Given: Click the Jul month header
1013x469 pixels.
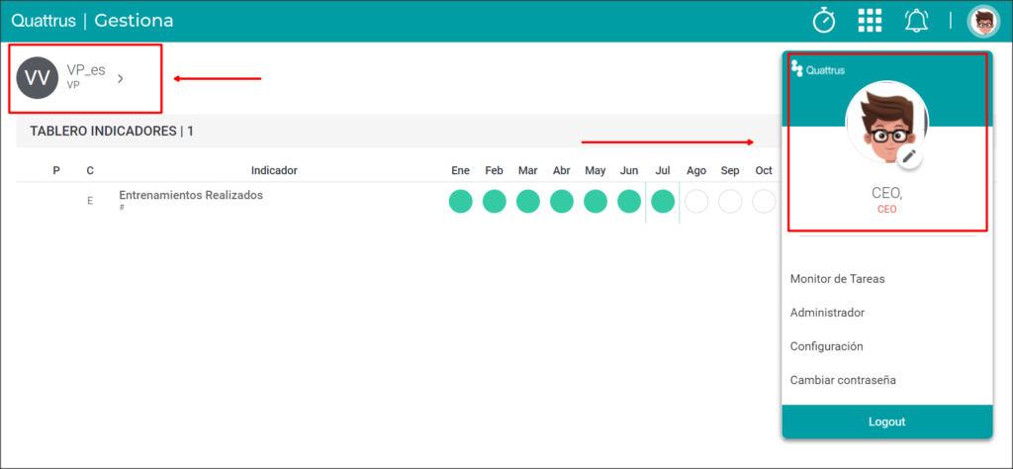Looking at the screenshot, I should pyautogui.click(x=663, y=170).
